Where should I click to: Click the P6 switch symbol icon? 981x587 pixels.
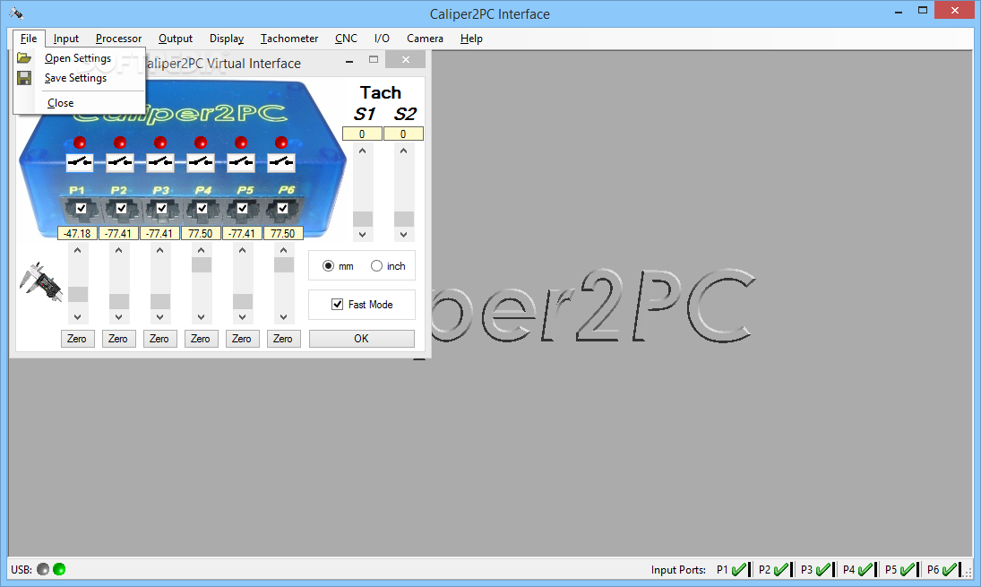point(281,163)
